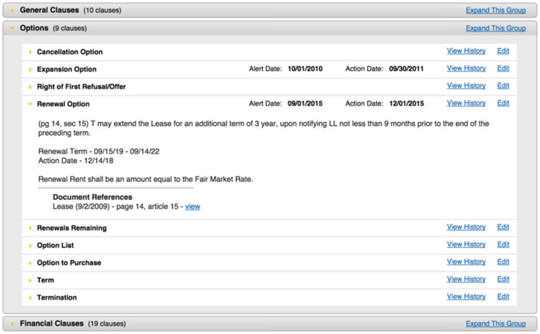540x334 pixels.
Task: Click the Action Date - 12/14/18 line
Action: [x=76, y=161]
